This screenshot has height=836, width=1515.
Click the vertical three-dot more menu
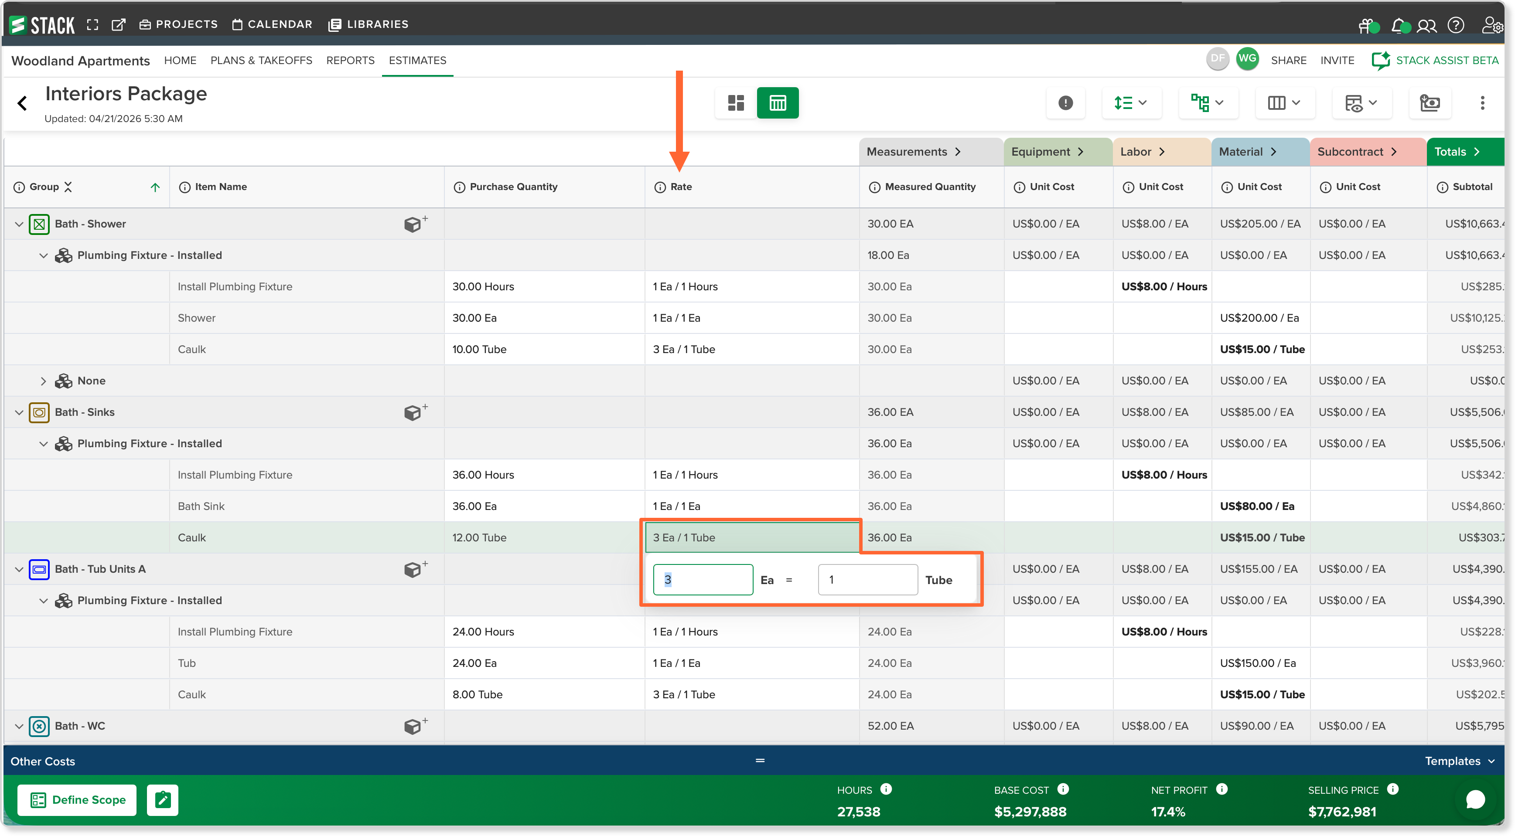point(1482,103)
